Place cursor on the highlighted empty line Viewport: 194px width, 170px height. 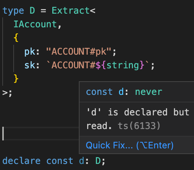tap(41, 134)
